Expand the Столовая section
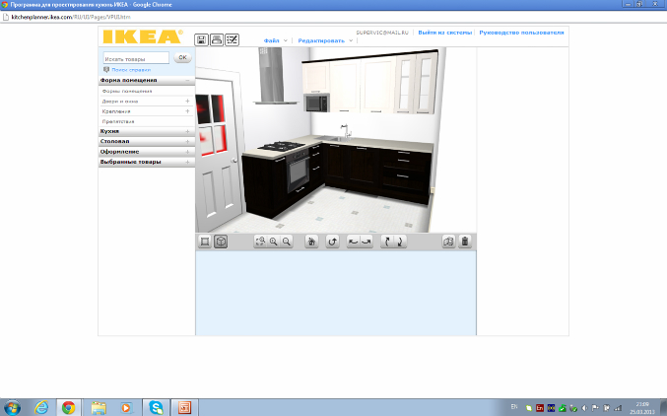Image resolution: width=667 pixels, height=416 pixels. 146,142
